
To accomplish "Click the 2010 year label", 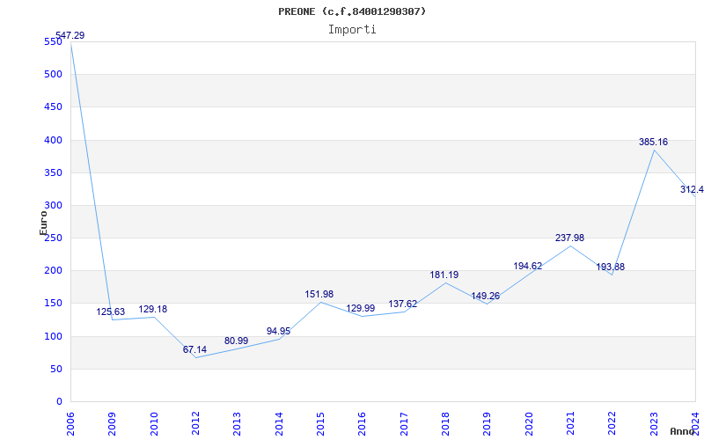I will click(x=153, y=424).
